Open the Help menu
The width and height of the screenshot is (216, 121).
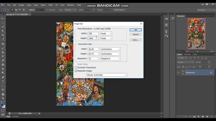point(79,5)
